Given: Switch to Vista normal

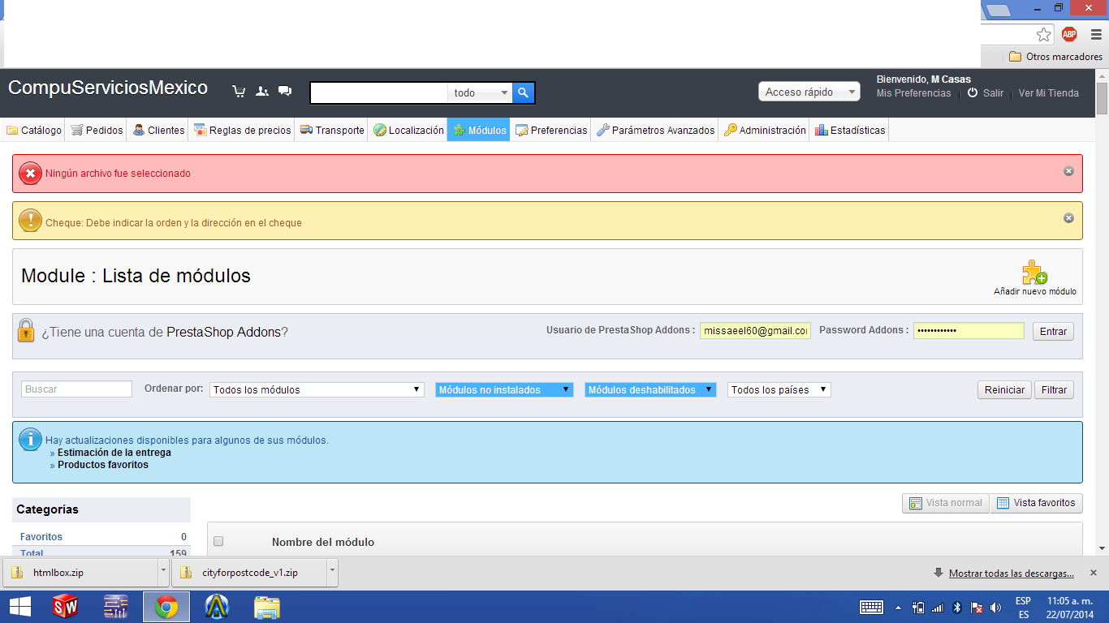Looking at the screenshot, I should 946,503.
